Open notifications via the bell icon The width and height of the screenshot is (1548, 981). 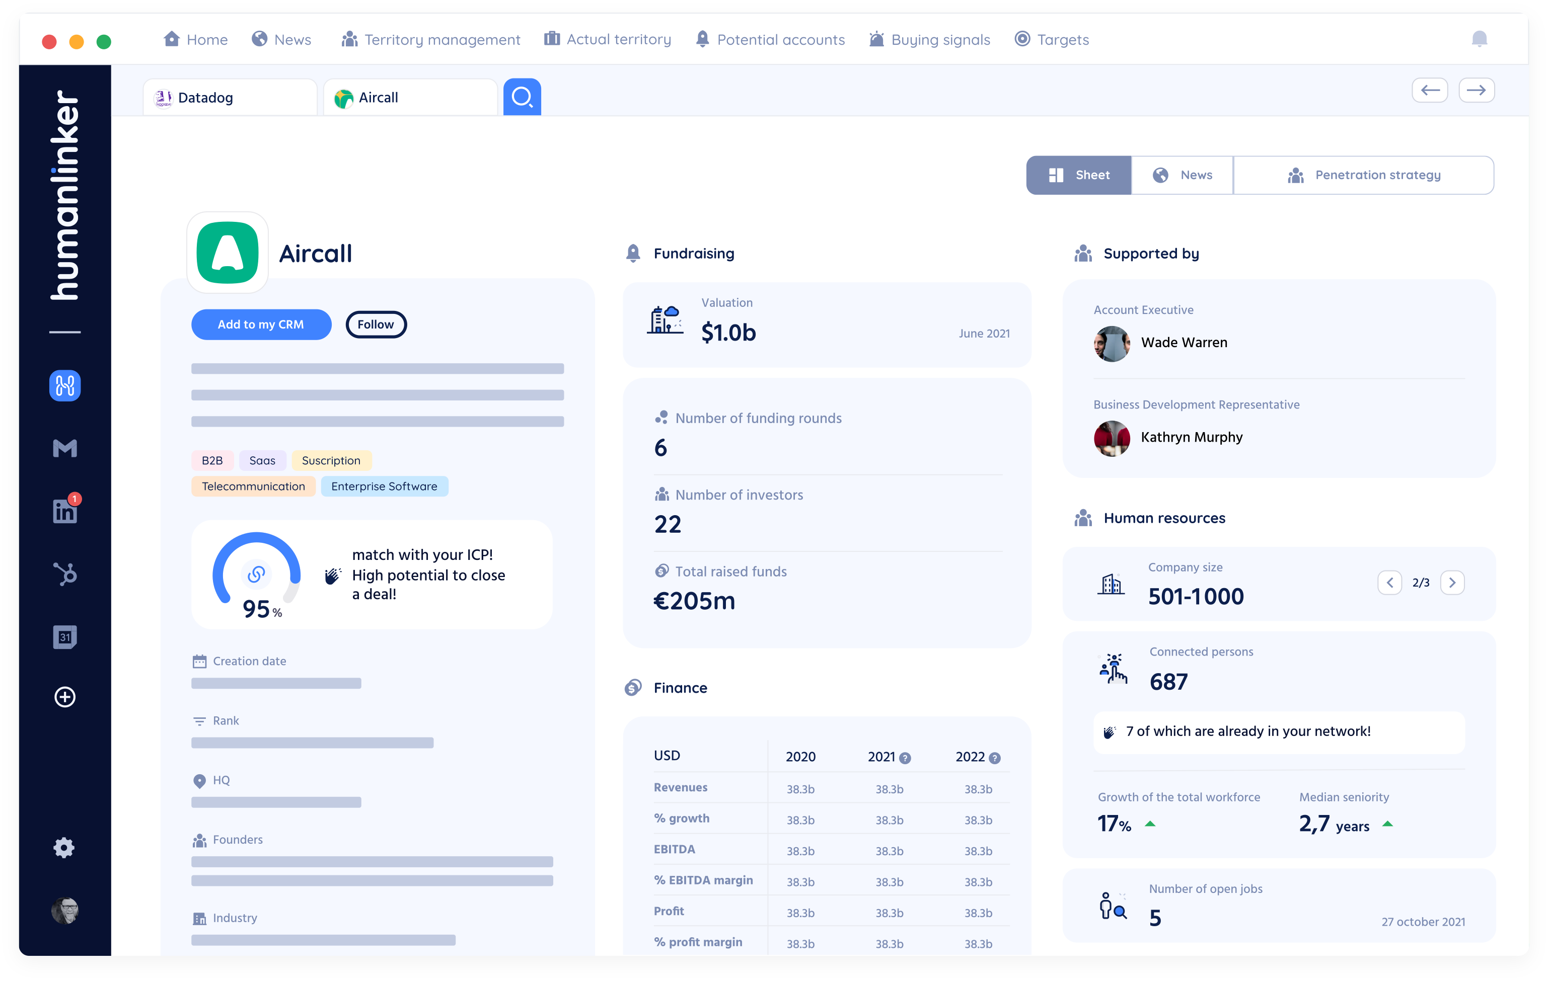point(1479,39)
